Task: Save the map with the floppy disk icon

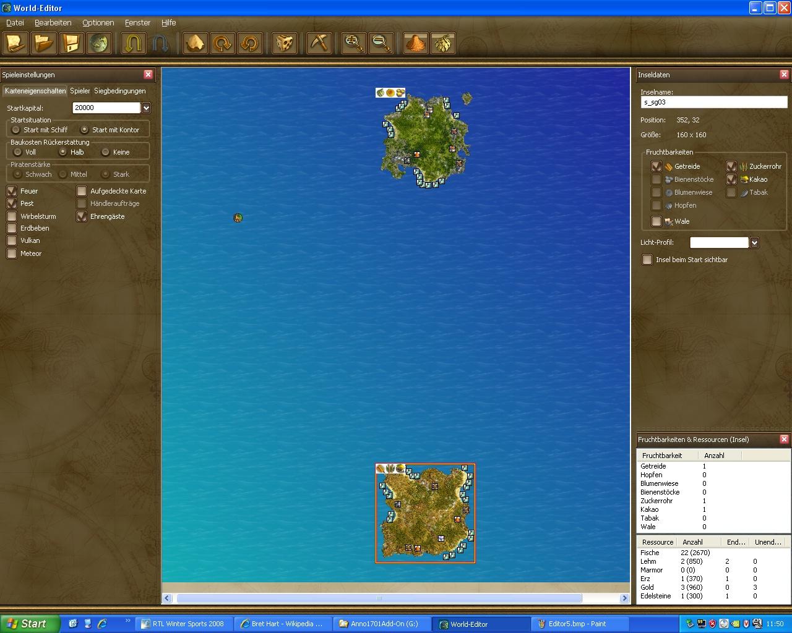Action: point(72,43)
